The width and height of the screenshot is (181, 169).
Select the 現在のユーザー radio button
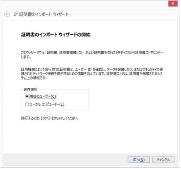(27, 96)
